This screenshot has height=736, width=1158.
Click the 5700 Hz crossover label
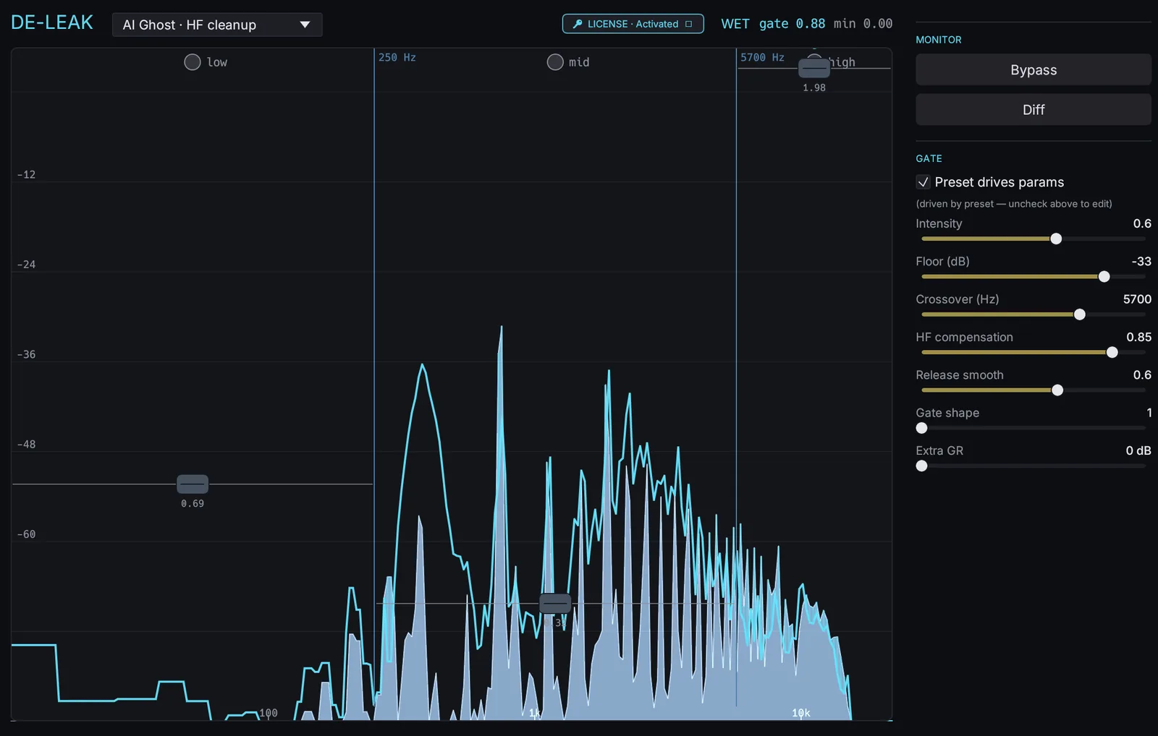pyautogui.click(x=762, y=57)
